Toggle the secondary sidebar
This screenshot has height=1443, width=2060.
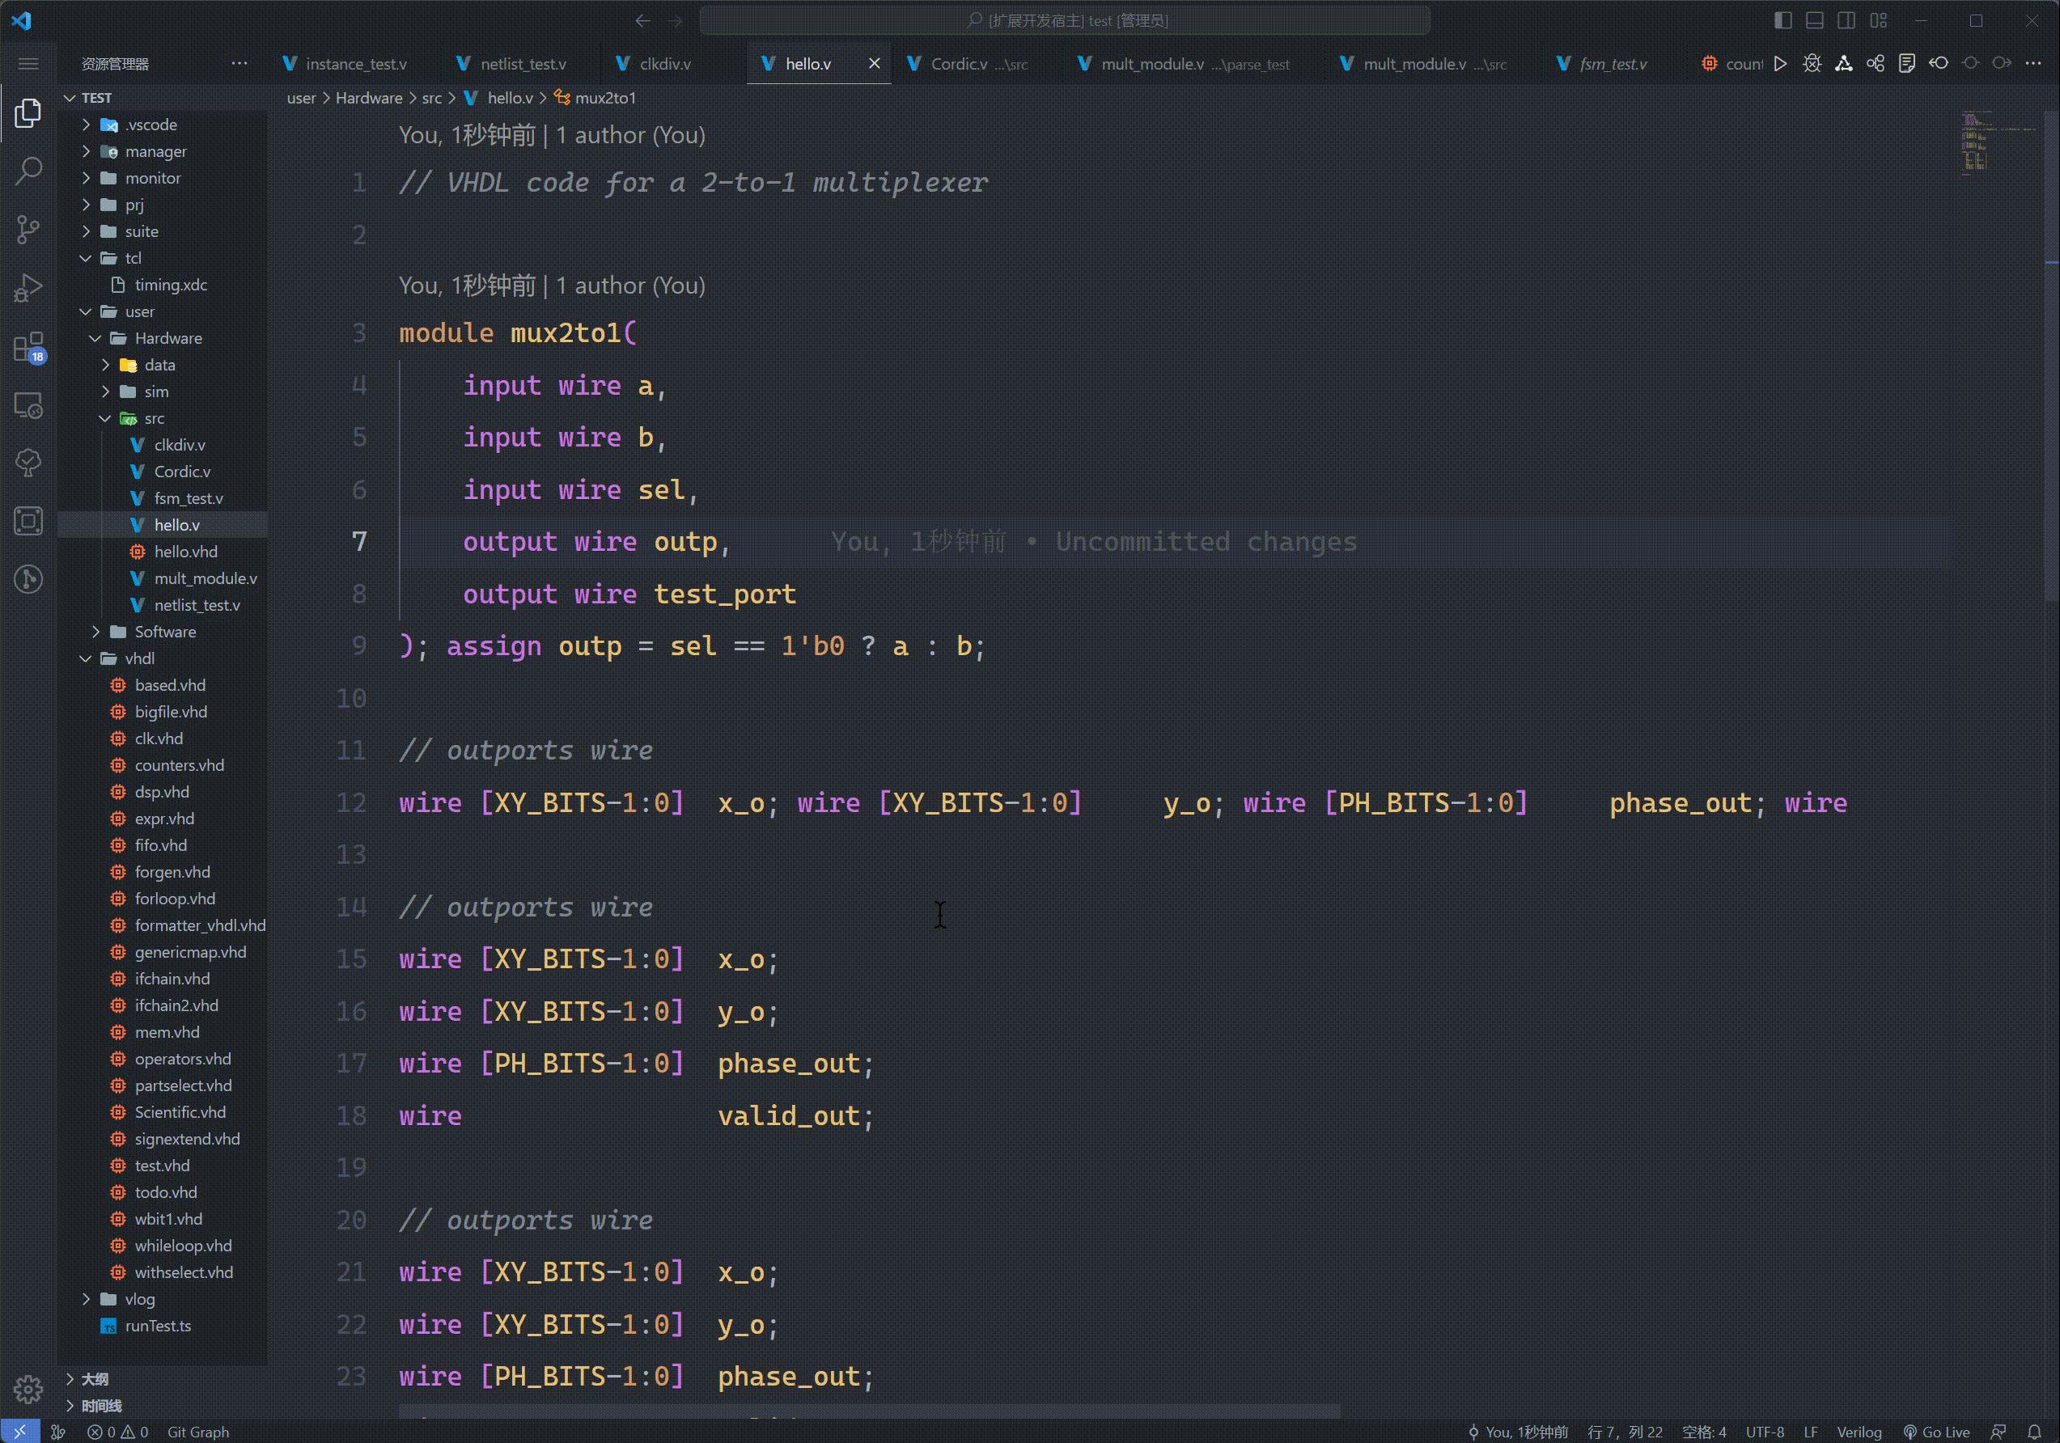pyautogui.click(x=1845, y=19)
